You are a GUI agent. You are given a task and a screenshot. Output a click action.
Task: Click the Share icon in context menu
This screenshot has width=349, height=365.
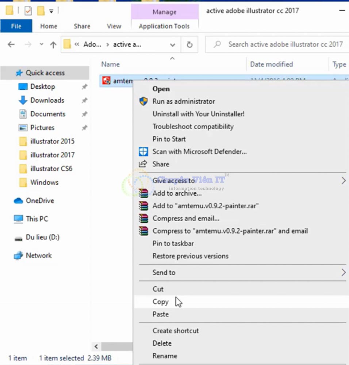(x=143, y=164)
